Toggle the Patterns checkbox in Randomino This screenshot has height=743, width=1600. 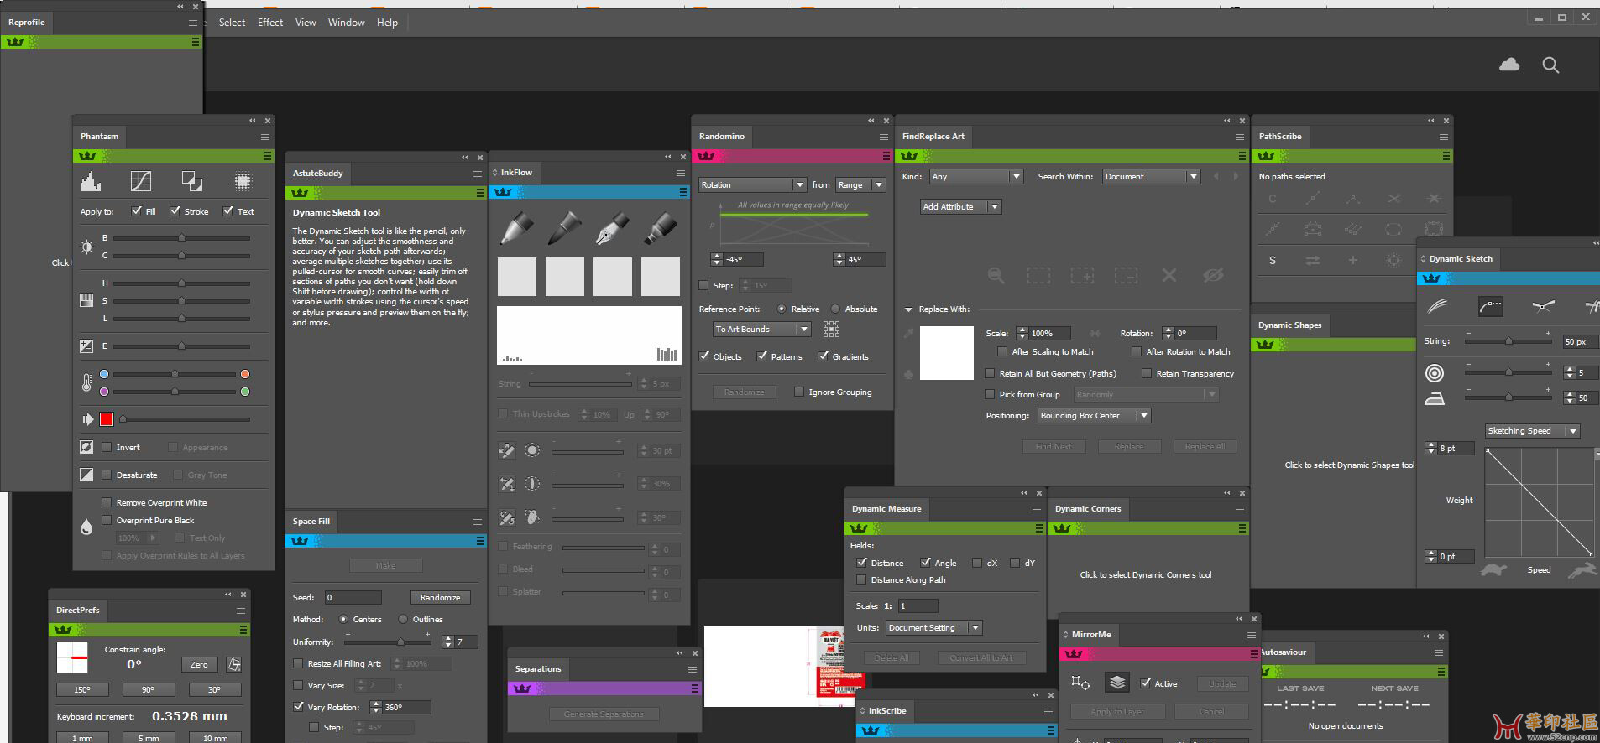click(762, 356)
